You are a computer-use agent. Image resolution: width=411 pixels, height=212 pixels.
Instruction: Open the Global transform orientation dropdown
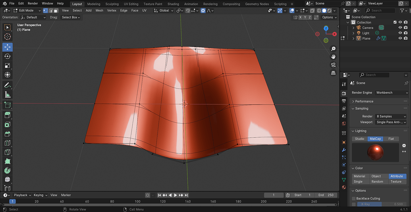point(164,10)
